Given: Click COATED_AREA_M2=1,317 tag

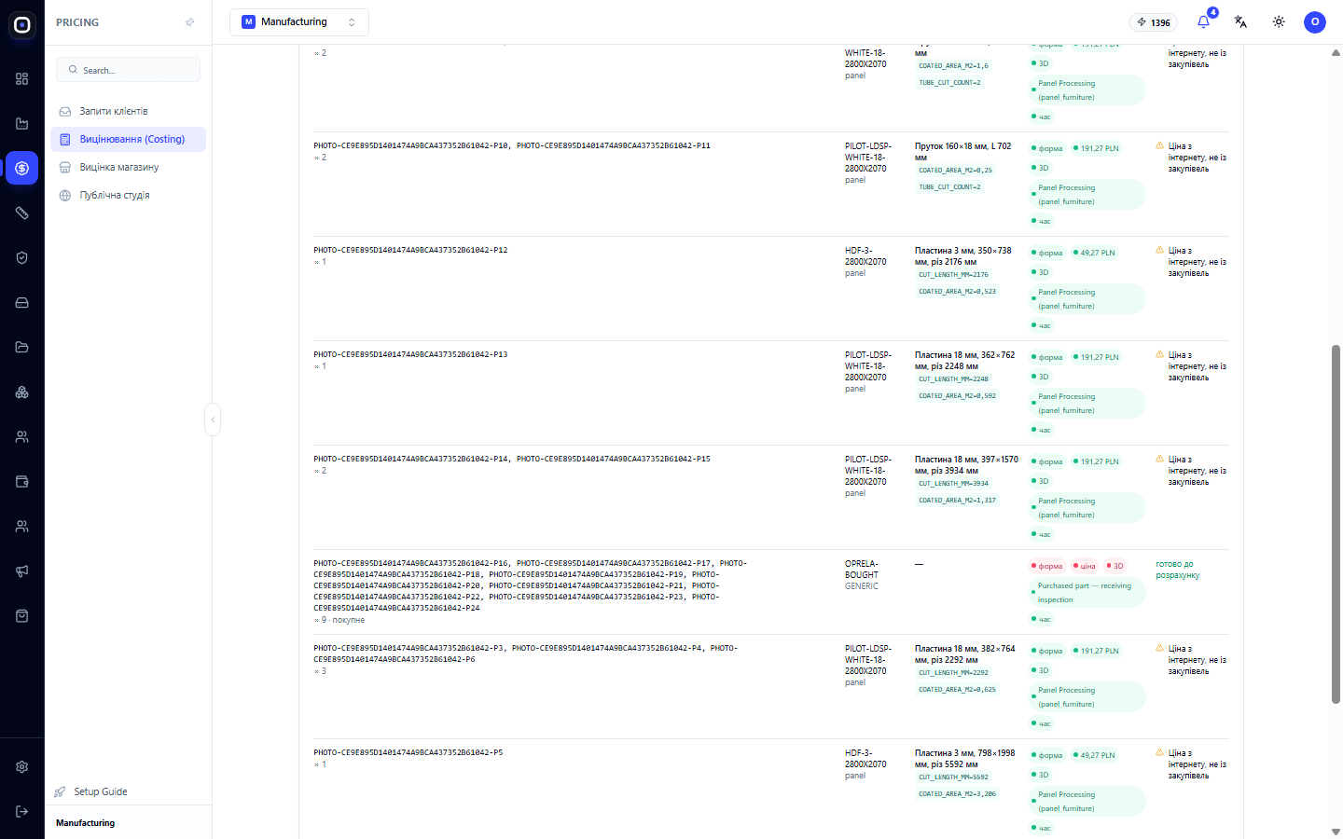Looking at the screenshot, I should (957, 500).
